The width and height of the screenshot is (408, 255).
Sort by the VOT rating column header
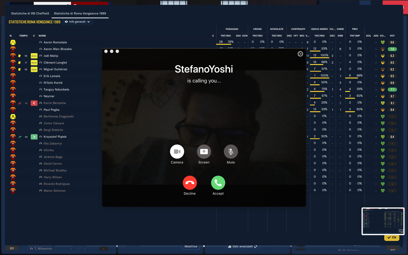coord(392,36)
